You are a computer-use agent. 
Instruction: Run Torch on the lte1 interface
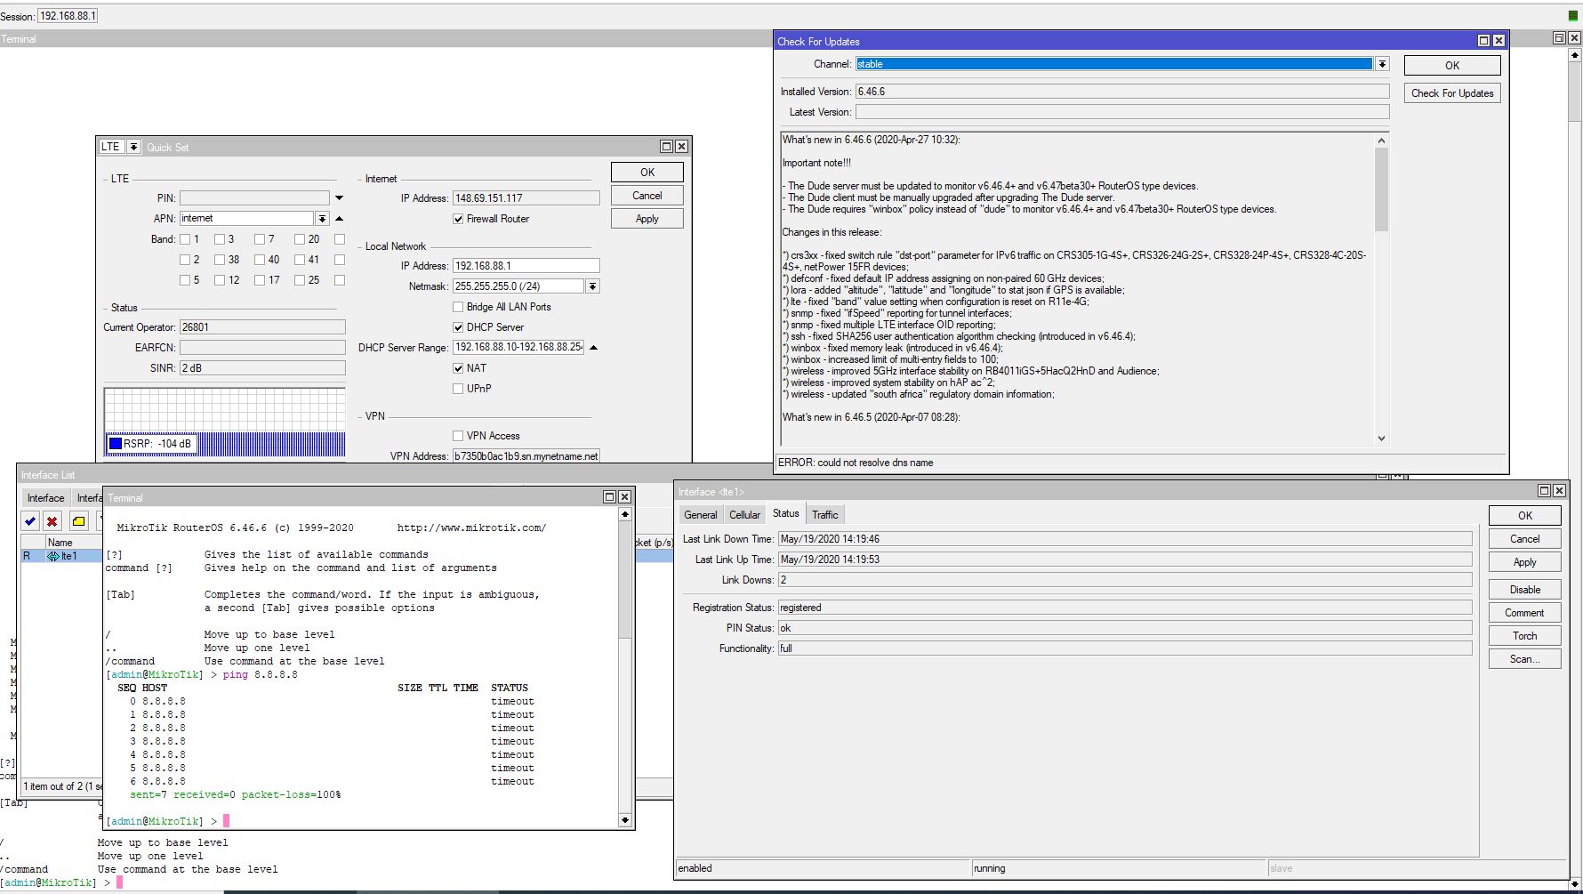[1523, 635]
